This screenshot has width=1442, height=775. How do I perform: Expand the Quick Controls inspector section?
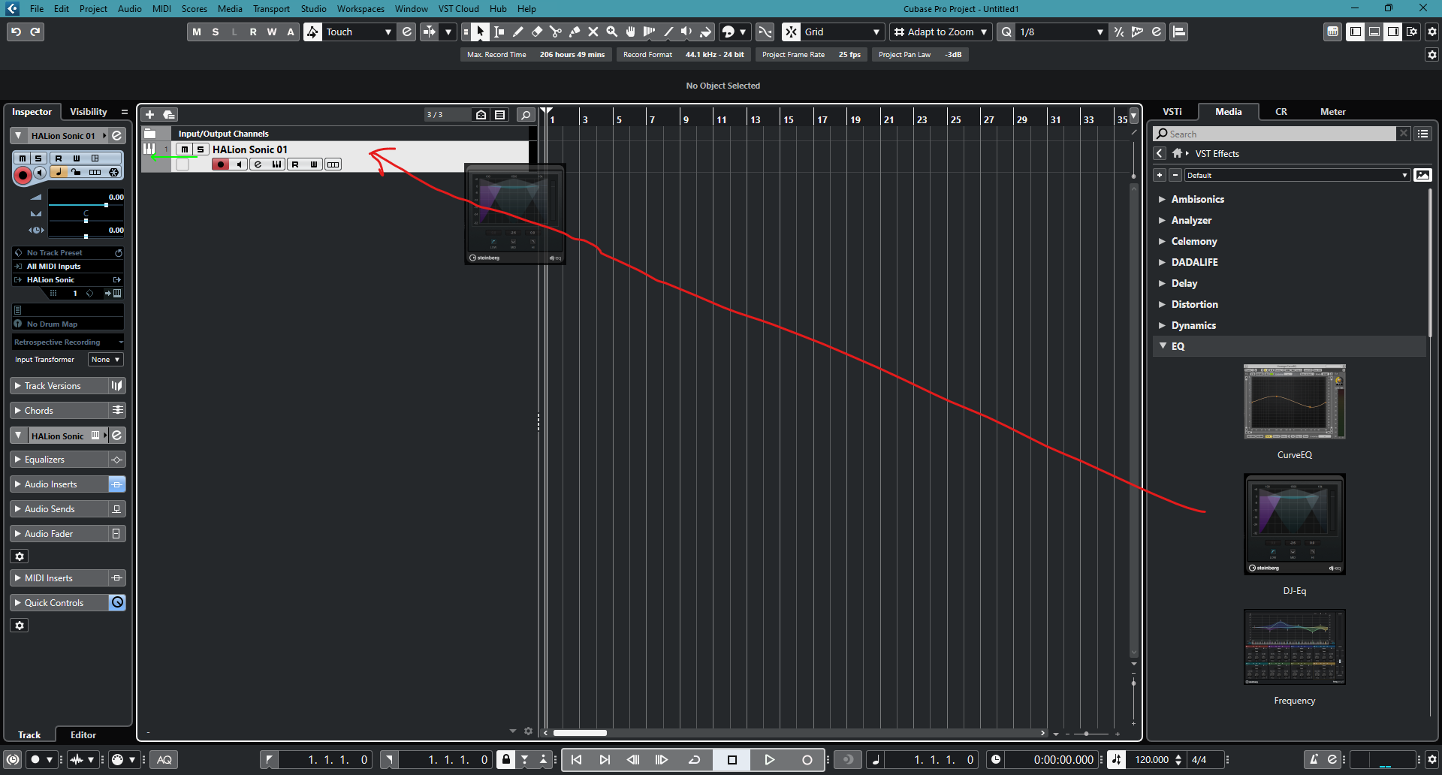[x=59, y=603]
